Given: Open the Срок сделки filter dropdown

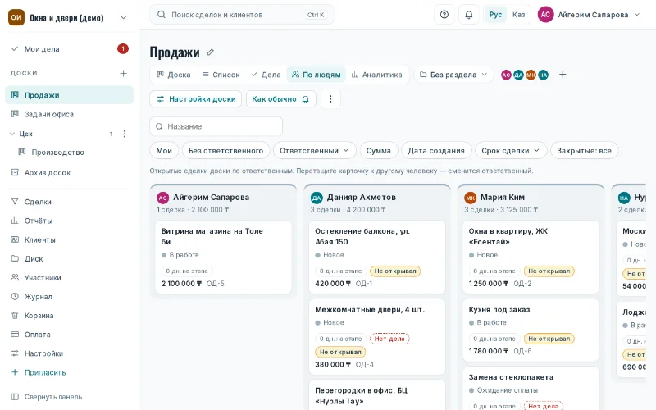Looking at the screenshot, I should [511, 151].
